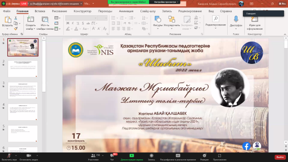Screen dimensions: 288x162
Task: Click the Paste (Вставить) clipboard icon
Action: click(x=8, y=20)
